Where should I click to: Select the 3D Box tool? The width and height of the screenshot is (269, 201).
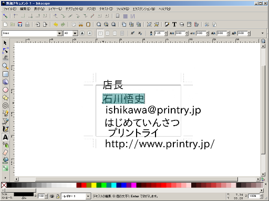5,82
